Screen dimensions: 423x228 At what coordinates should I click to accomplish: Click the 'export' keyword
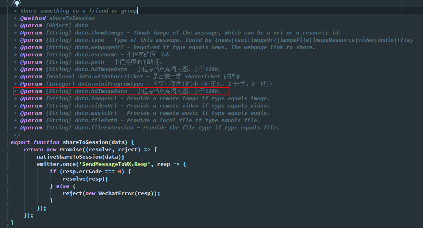tap(20, 142)
